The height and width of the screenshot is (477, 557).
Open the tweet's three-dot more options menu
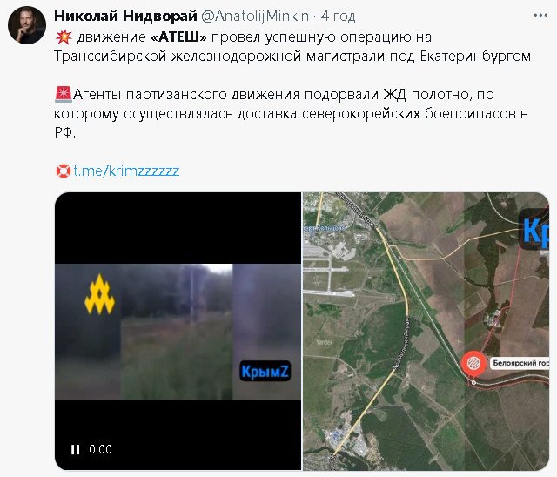[x=540, y=16]
